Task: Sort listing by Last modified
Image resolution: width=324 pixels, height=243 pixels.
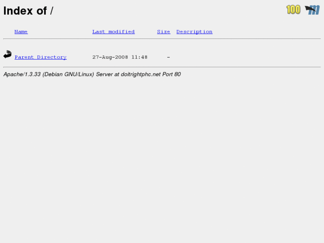Action: [114, 32]
